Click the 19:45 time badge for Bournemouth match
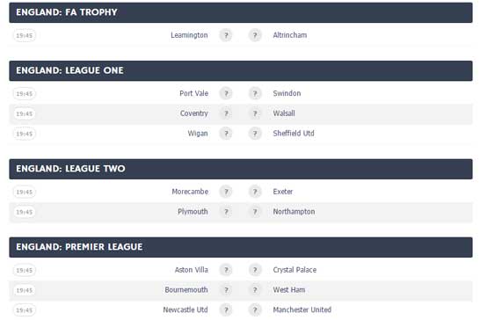This screenshot has width=480, height=320. click(25, 290)
